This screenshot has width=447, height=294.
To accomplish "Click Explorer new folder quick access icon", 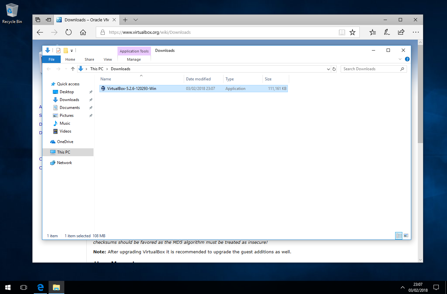I will coord(66,50).
